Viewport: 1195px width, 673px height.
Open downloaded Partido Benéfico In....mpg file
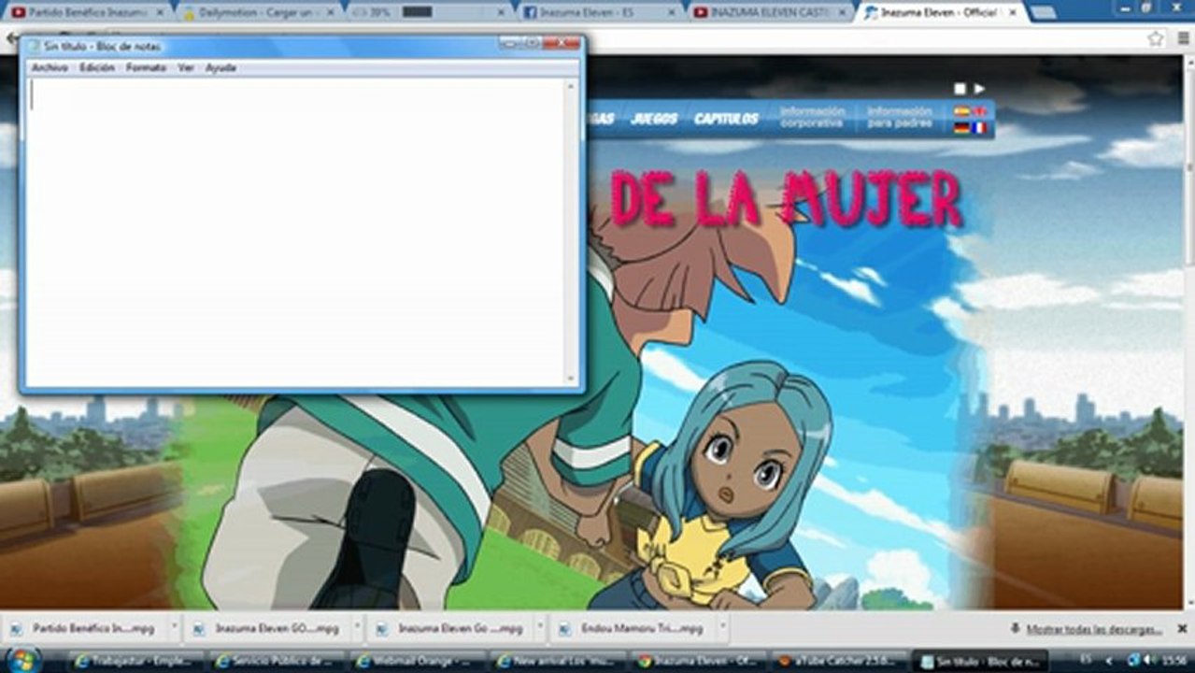click(x=82, y=629)
